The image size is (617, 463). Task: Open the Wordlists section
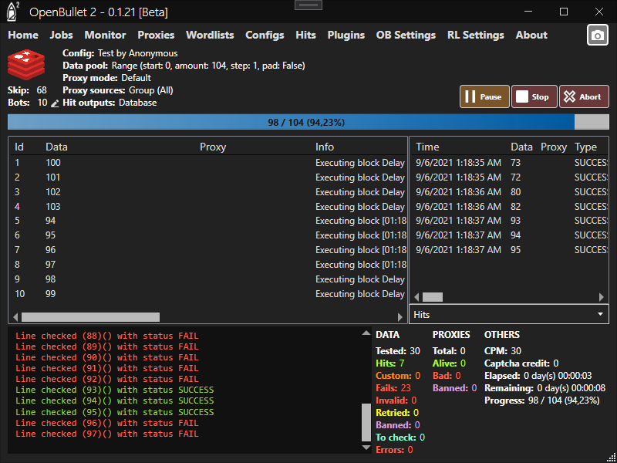point(210,35)
